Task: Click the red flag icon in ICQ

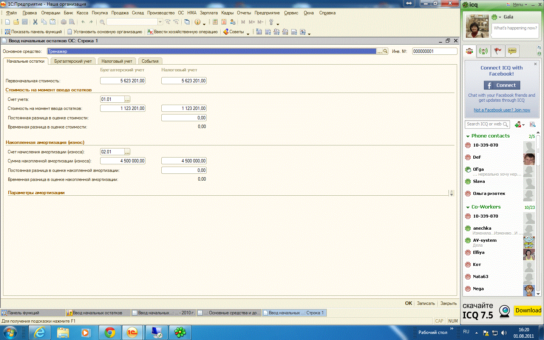Action: click(498, 51)
